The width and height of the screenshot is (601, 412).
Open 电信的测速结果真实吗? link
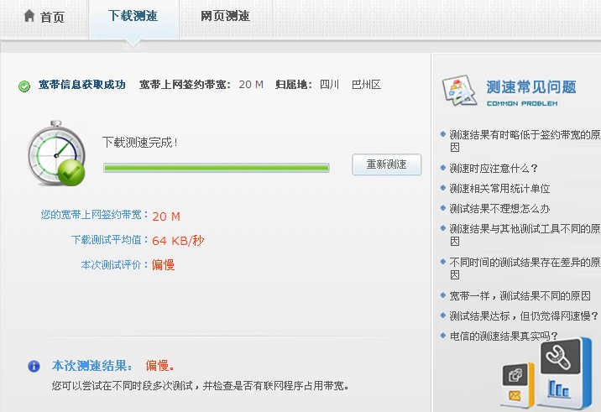point(504,336)
